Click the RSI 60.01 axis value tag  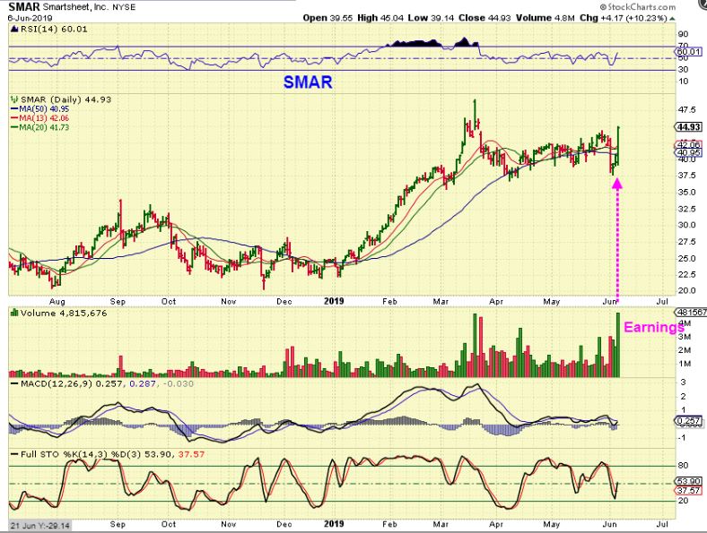click(687, 52)
